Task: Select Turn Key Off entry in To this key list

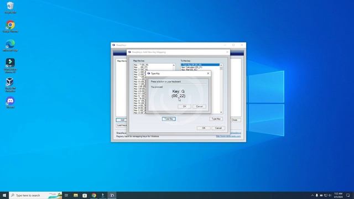Action: coord(200,65)
